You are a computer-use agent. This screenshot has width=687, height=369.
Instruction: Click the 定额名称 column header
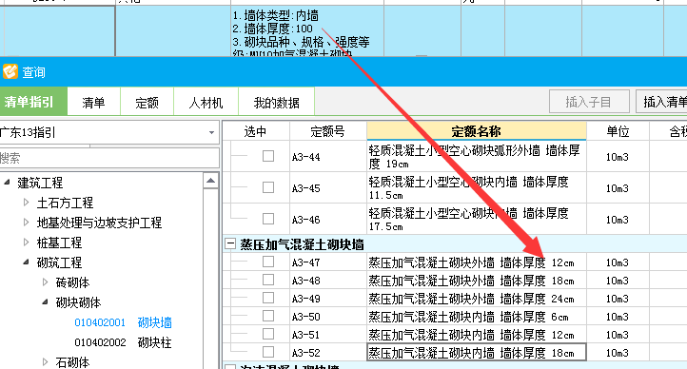pyautogui.click(x=477, y=131)
